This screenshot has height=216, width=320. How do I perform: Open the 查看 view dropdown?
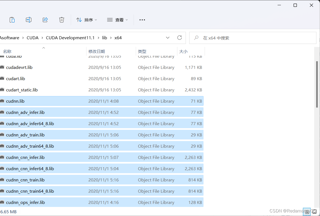(x=117, y=20)
